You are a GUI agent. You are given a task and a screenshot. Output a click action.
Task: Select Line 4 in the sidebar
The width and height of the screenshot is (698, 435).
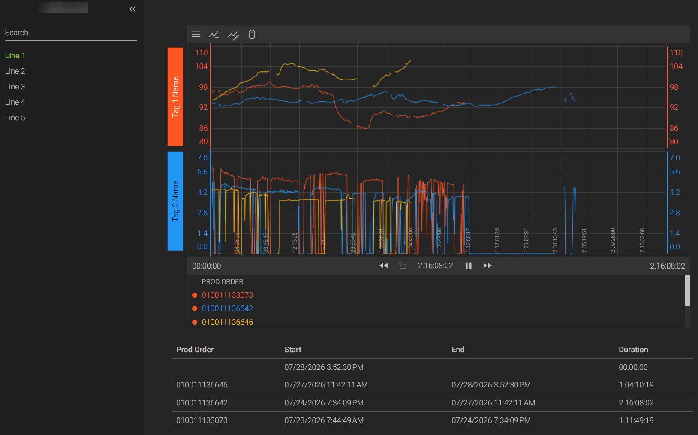[15, 102]
